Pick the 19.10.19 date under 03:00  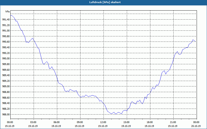33,126
